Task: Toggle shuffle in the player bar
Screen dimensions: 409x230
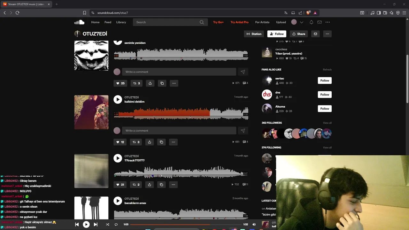Action: pyautogui.click(x=107, y=225)
